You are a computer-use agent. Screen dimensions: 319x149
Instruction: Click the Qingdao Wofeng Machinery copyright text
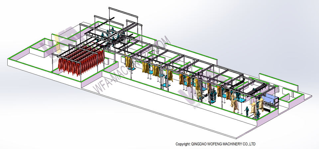coord(215,144)
